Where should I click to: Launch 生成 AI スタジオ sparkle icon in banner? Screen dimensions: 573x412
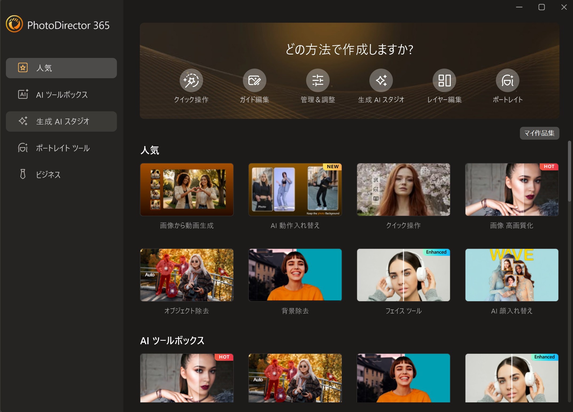click(381, 80)
